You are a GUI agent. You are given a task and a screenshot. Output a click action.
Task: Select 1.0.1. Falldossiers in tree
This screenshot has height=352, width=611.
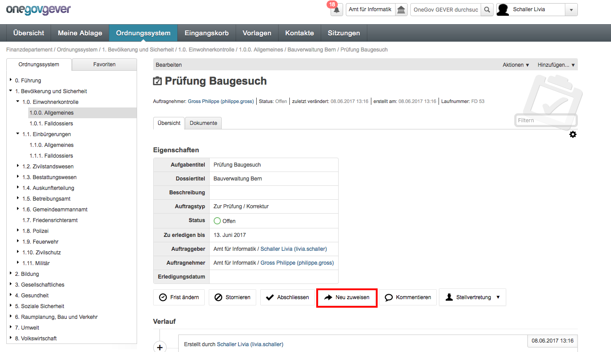[51, 124]
